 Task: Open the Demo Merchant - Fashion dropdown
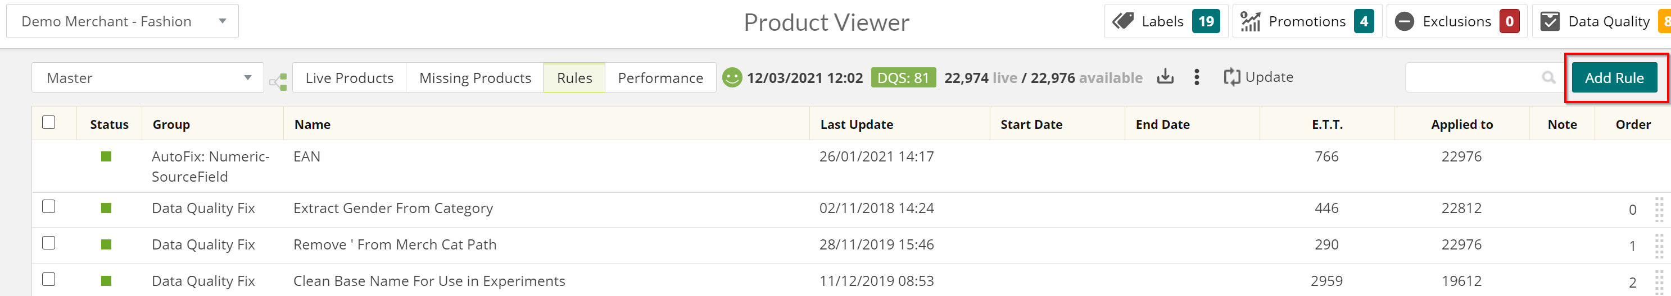point(123,21)
